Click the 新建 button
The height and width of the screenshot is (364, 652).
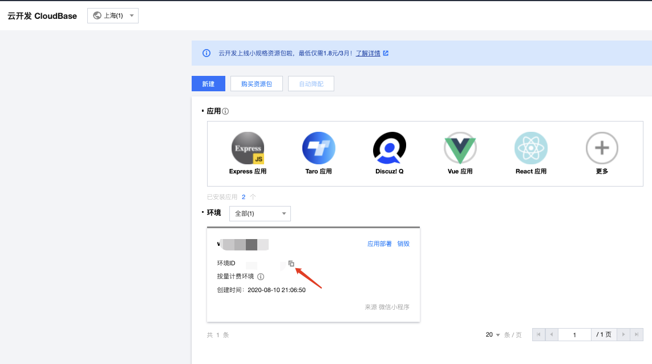(208, 84)
